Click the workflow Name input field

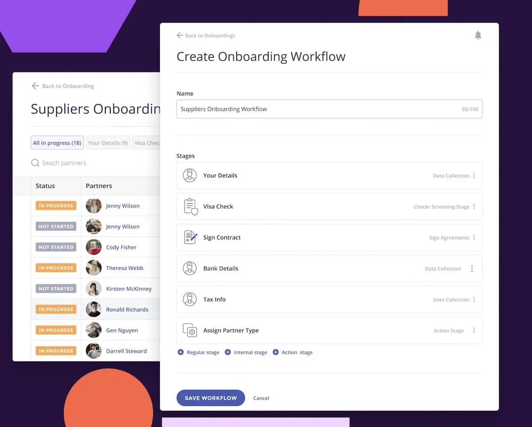(329, 109)
